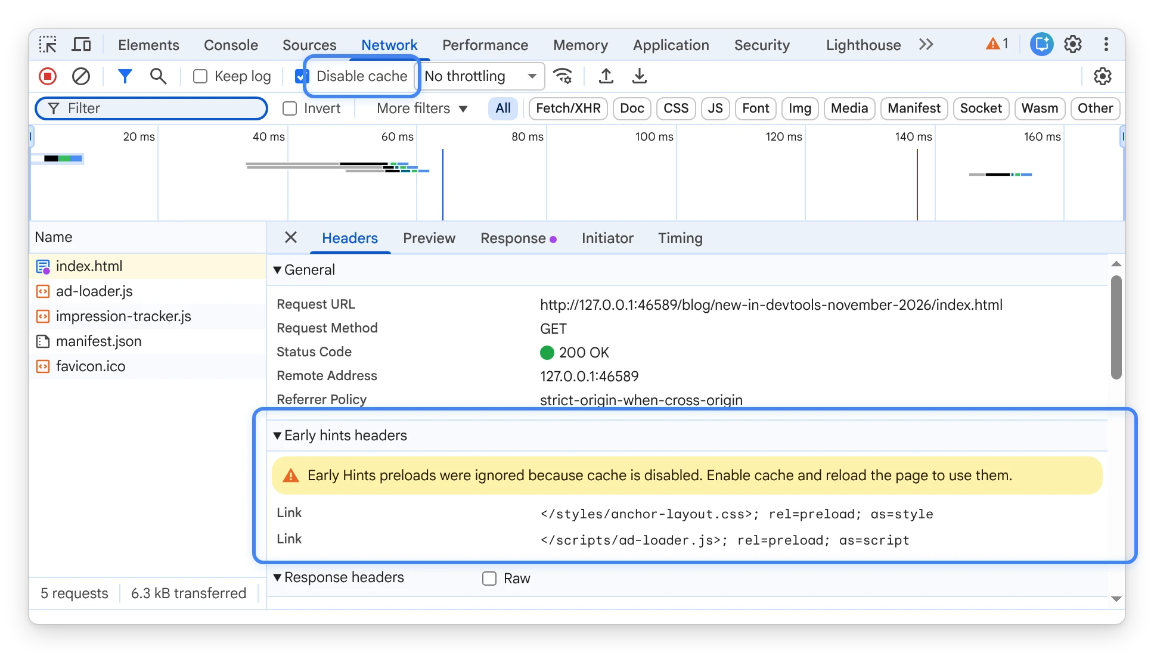
Task: Import HAR file upload icon
Action: pos(606,76)
